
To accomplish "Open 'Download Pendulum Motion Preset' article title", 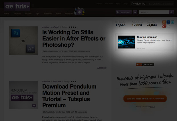I will (69, 96).
